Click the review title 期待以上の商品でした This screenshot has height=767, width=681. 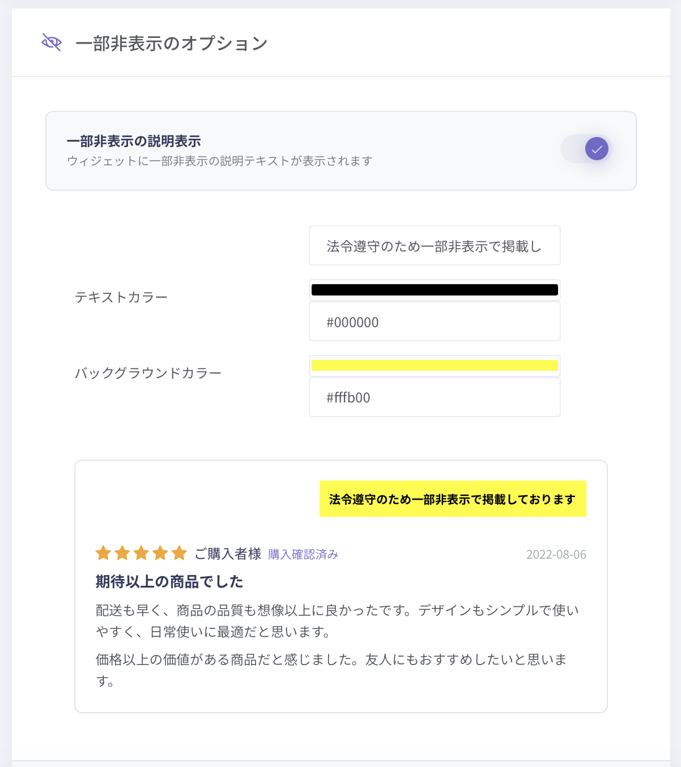click(x=169, y=581)
